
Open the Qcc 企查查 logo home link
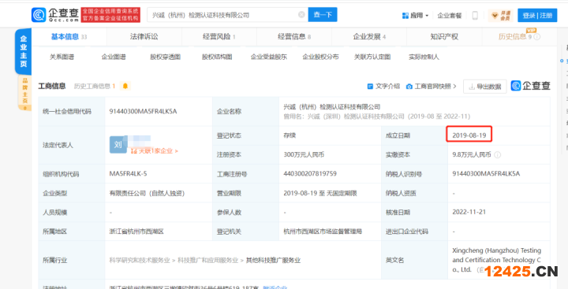(x=55, y=15)
